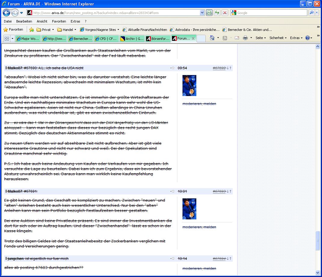Screen dimensions: 322x277
Task: Show Quick Tabs grid icon
Action: coord(7,38)
